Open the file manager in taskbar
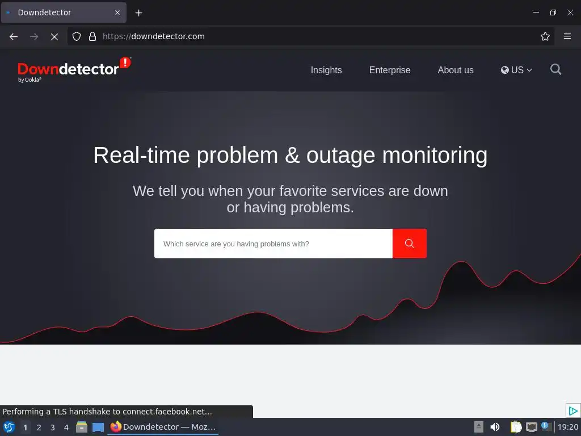Screen dimensions: 581x436 pos(82,427)
